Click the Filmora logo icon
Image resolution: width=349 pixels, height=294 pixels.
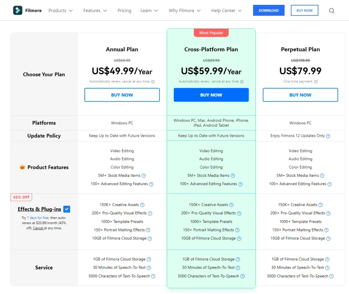tap(17, 10)
